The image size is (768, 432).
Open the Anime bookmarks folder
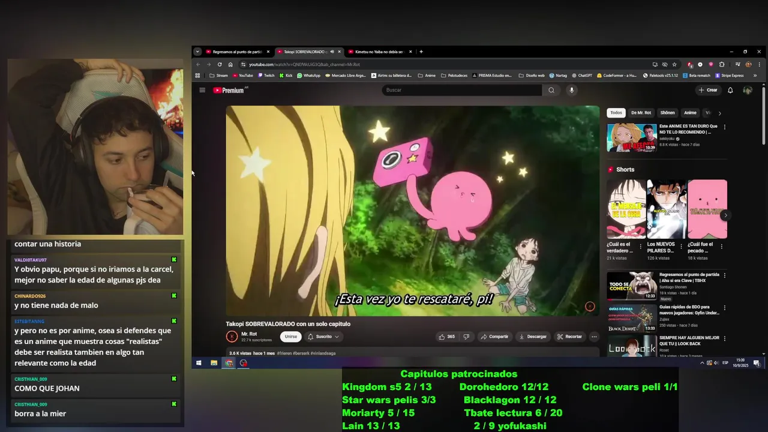pos(427,76)
